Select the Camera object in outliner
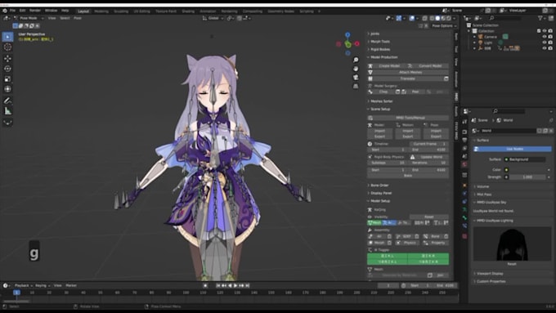 point(491,37)
